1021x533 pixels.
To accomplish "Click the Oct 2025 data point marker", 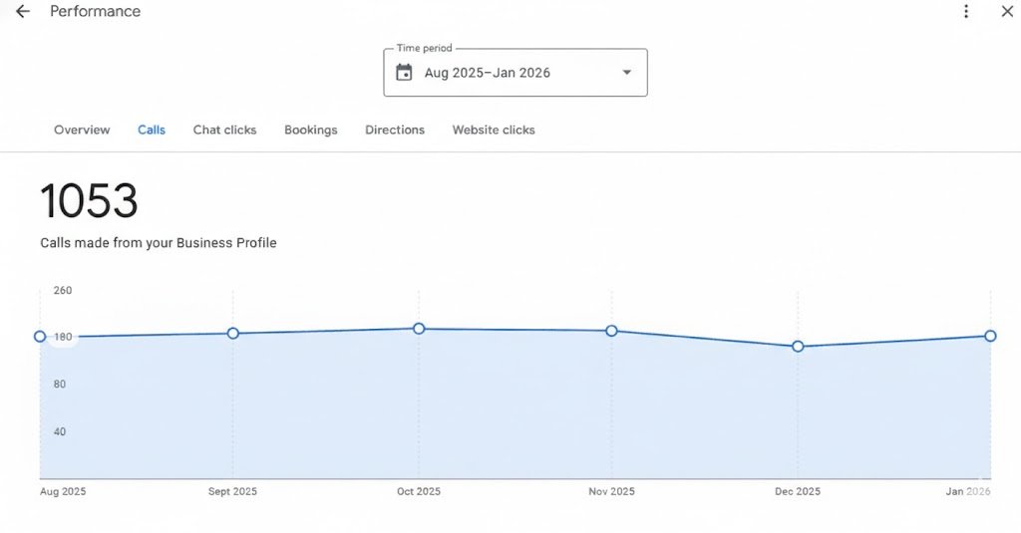I will [419, 329].
